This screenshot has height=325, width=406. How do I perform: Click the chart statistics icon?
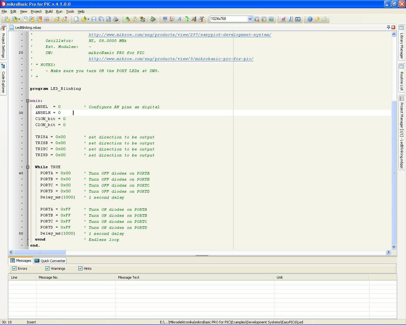[298, 19]
